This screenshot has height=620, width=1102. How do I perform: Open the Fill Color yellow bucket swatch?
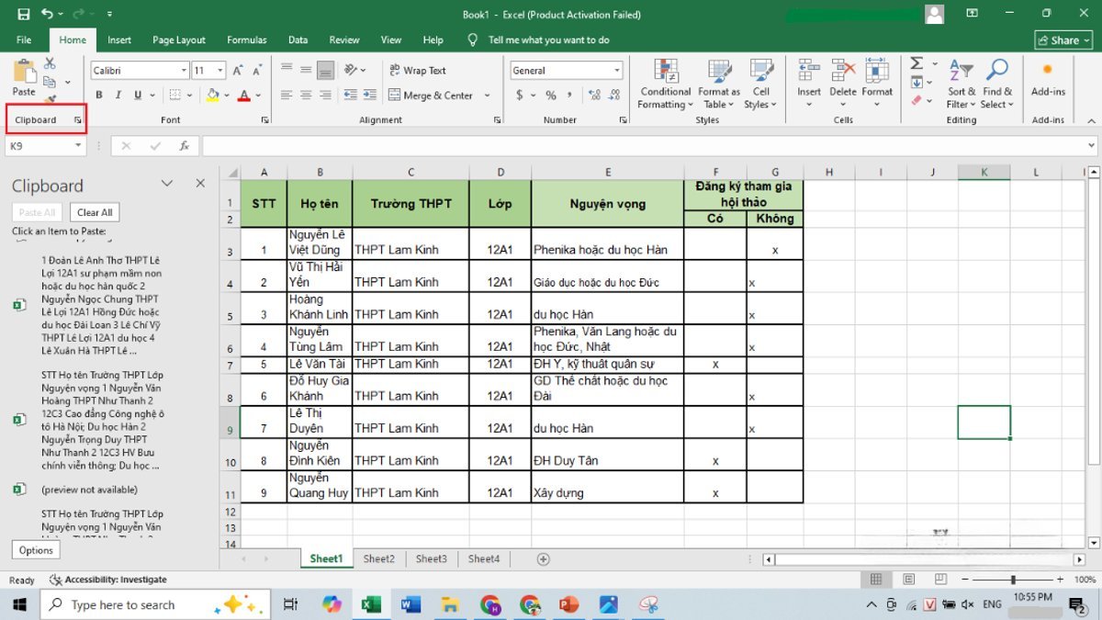[x=212, y=96]
